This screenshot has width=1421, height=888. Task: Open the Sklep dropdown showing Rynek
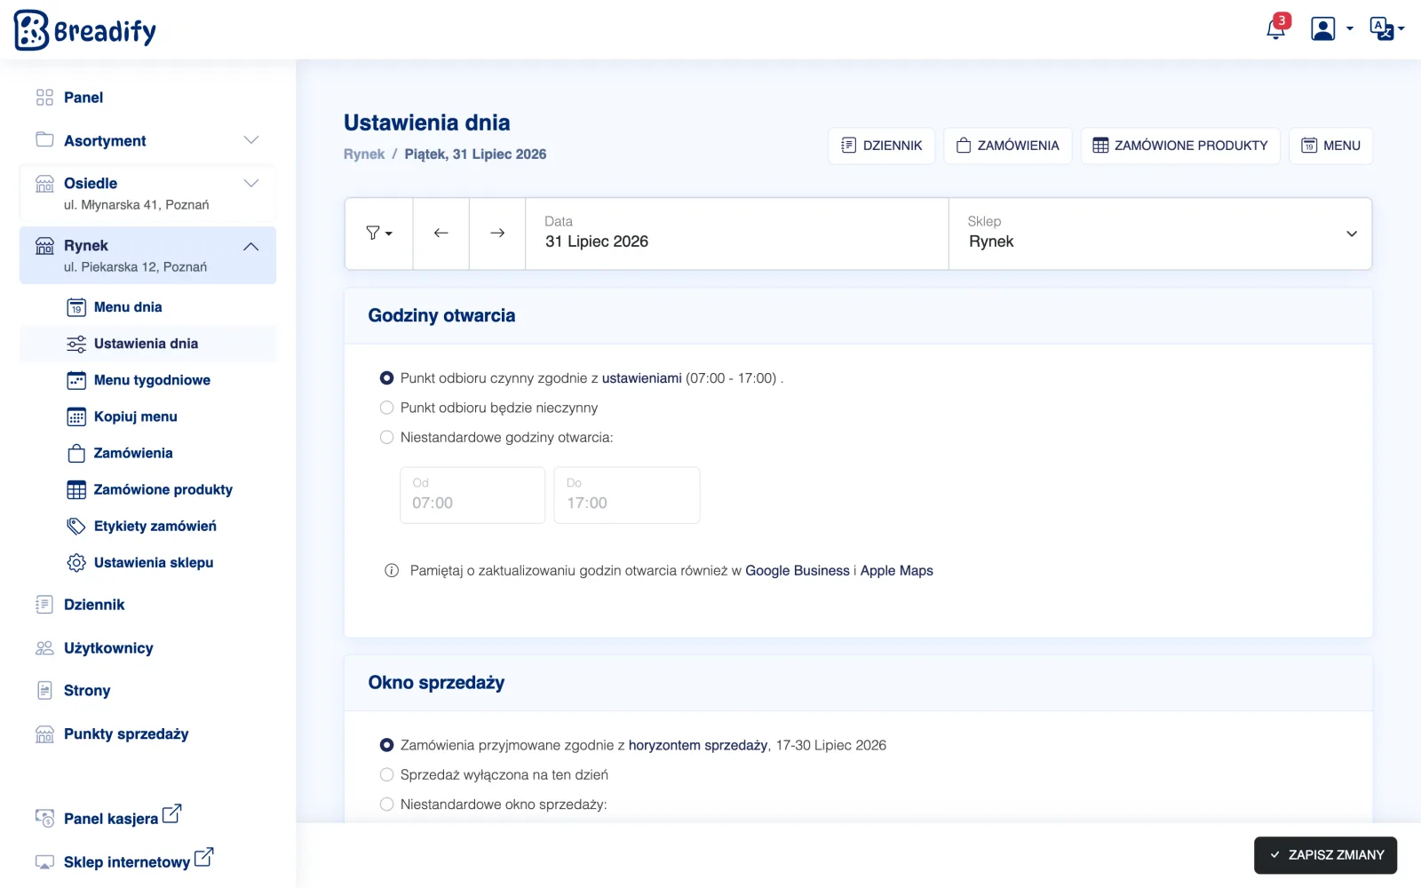[x=1160, y=234]
